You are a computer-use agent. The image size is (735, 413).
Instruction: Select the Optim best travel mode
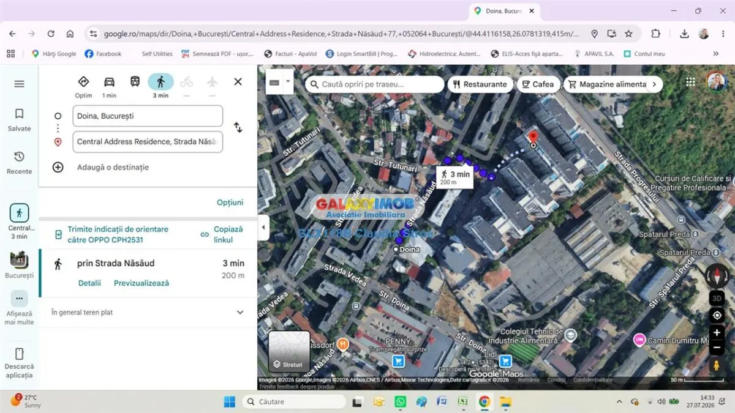83,86
